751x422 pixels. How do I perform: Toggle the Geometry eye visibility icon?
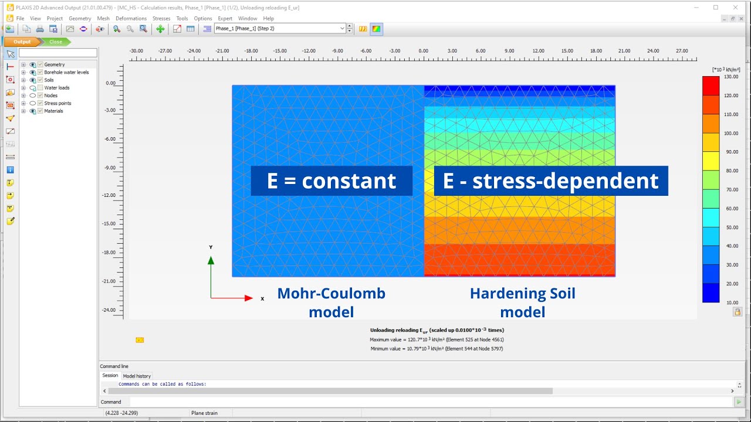click(33, 64)
